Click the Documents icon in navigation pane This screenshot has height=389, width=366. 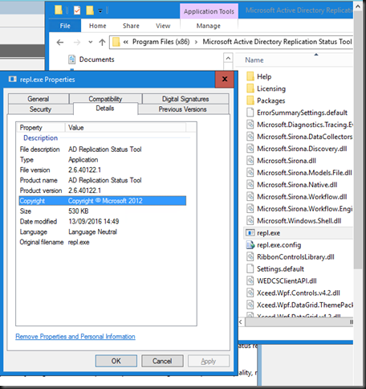pyautogui.click(x=71, y=59)
